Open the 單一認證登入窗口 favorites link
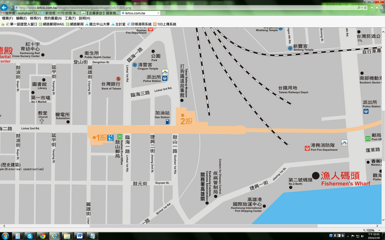 (x=21, y=24)
